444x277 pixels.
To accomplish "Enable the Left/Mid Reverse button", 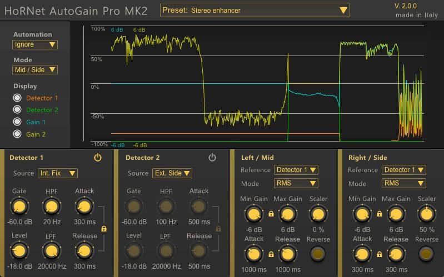I will (318, 254).
